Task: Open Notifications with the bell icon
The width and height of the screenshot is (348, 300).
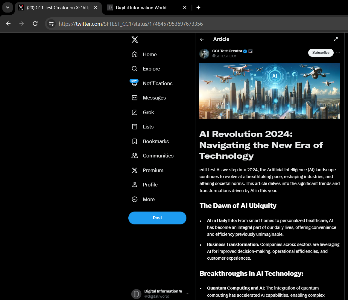Action: 135,83
